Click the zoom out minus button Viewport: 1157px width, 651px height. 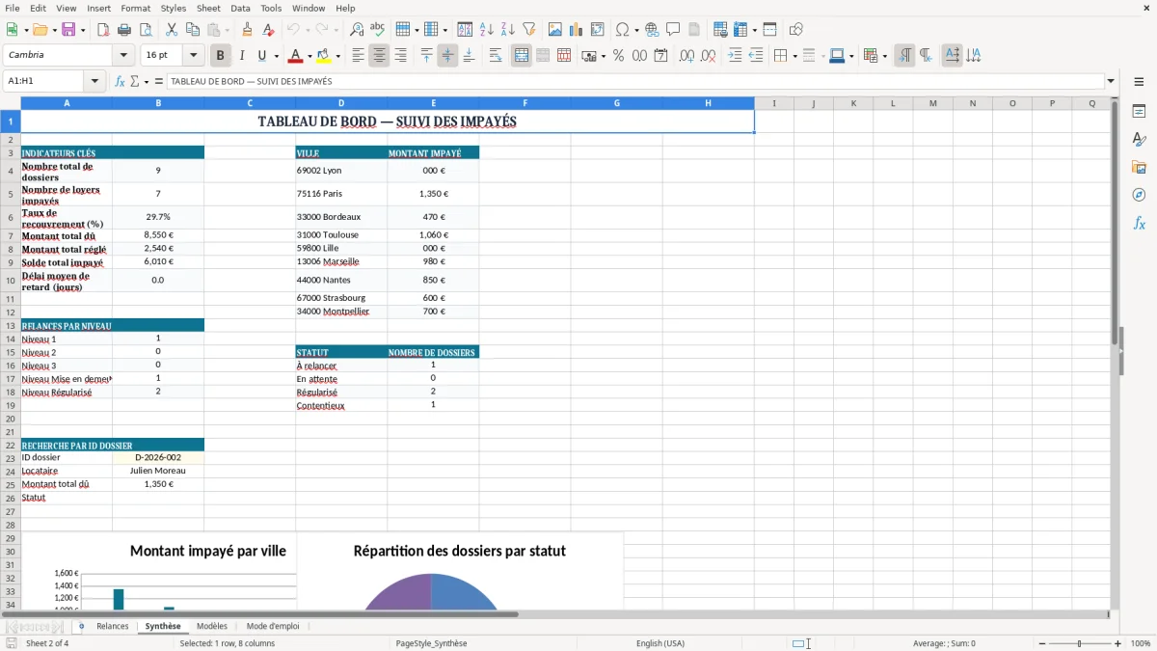point(1041,643)
